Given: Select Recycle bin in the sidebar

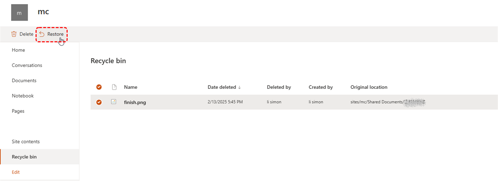Looking at the screenshot, I should [x=24, y=157].
